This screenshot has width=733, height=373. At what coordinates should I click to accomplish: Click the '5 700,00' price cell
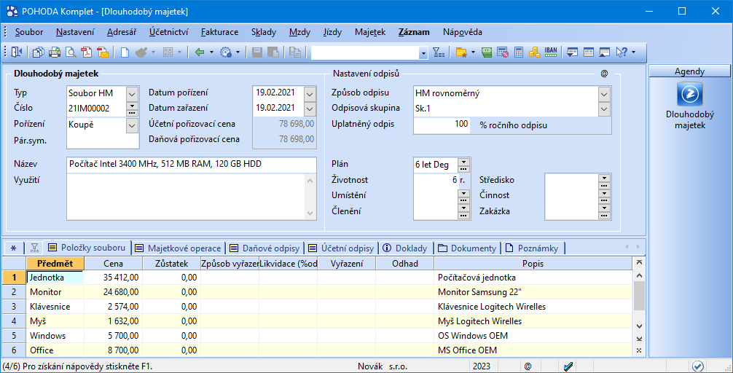coord(114,336)
